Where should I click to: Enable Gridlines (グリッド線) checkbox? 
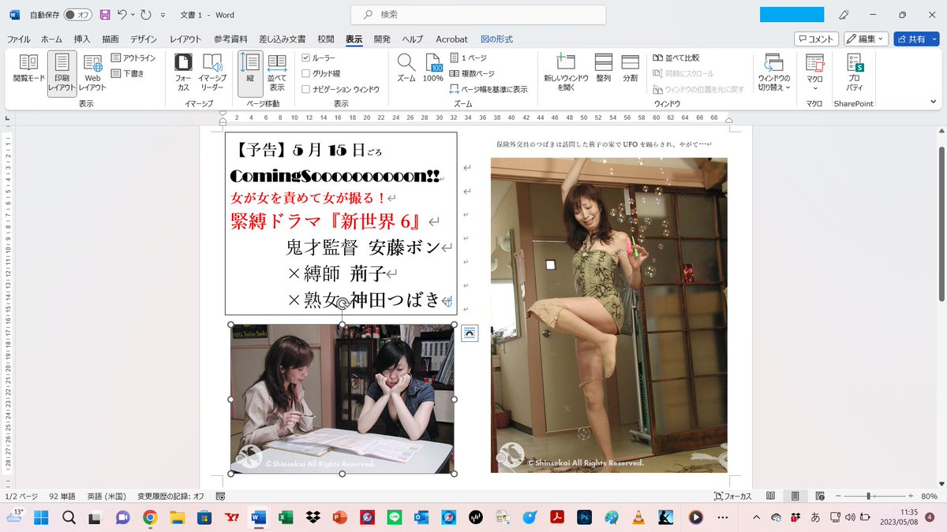(306, 73)
